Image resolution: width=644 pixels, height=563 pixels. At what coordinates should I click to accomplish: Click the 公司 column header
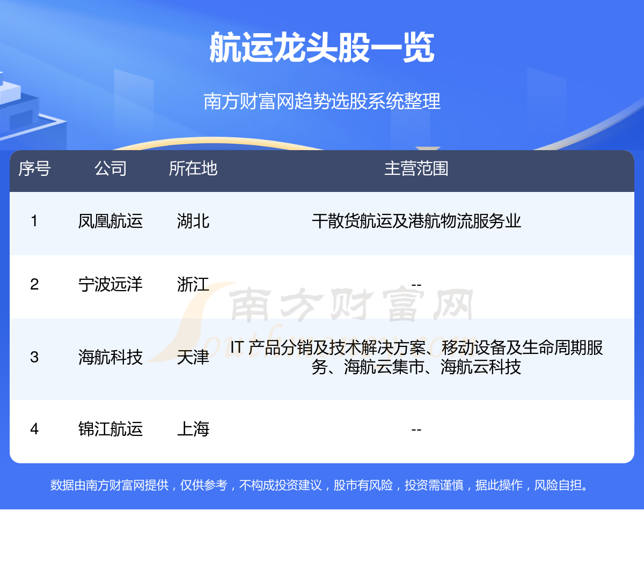[x=111, y=168]
